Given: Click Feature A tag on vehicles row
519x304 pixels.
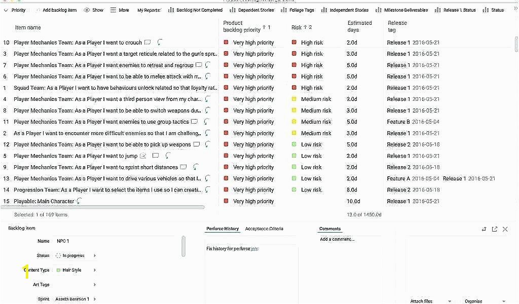Looking at the screenshot, I should pyautogui.click(x=413, y=178).
